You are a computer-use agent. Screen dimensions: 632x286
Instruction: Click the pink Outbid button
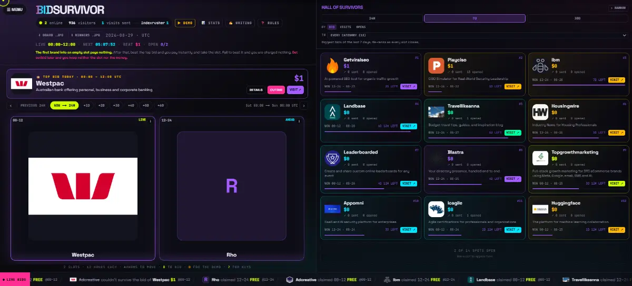coord(276,90)
